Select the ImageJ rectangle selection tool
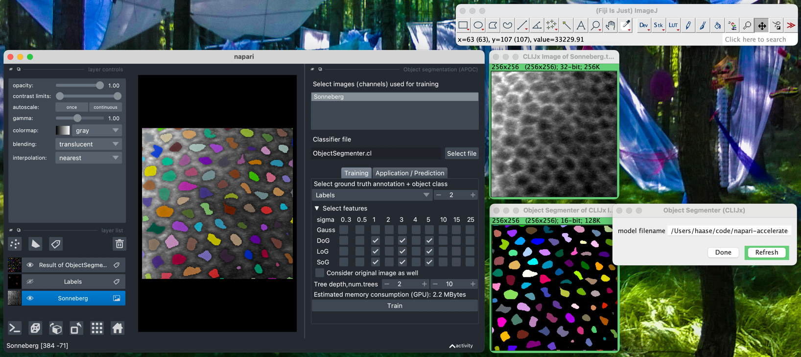801x357 pixels. [x=463, y=25]
